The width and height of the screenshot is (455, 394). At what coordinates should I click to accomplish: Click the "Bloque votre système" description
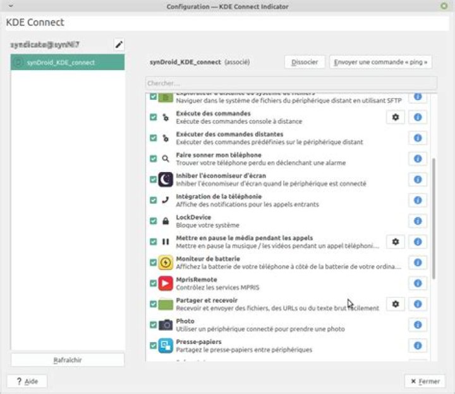point(208,225)
